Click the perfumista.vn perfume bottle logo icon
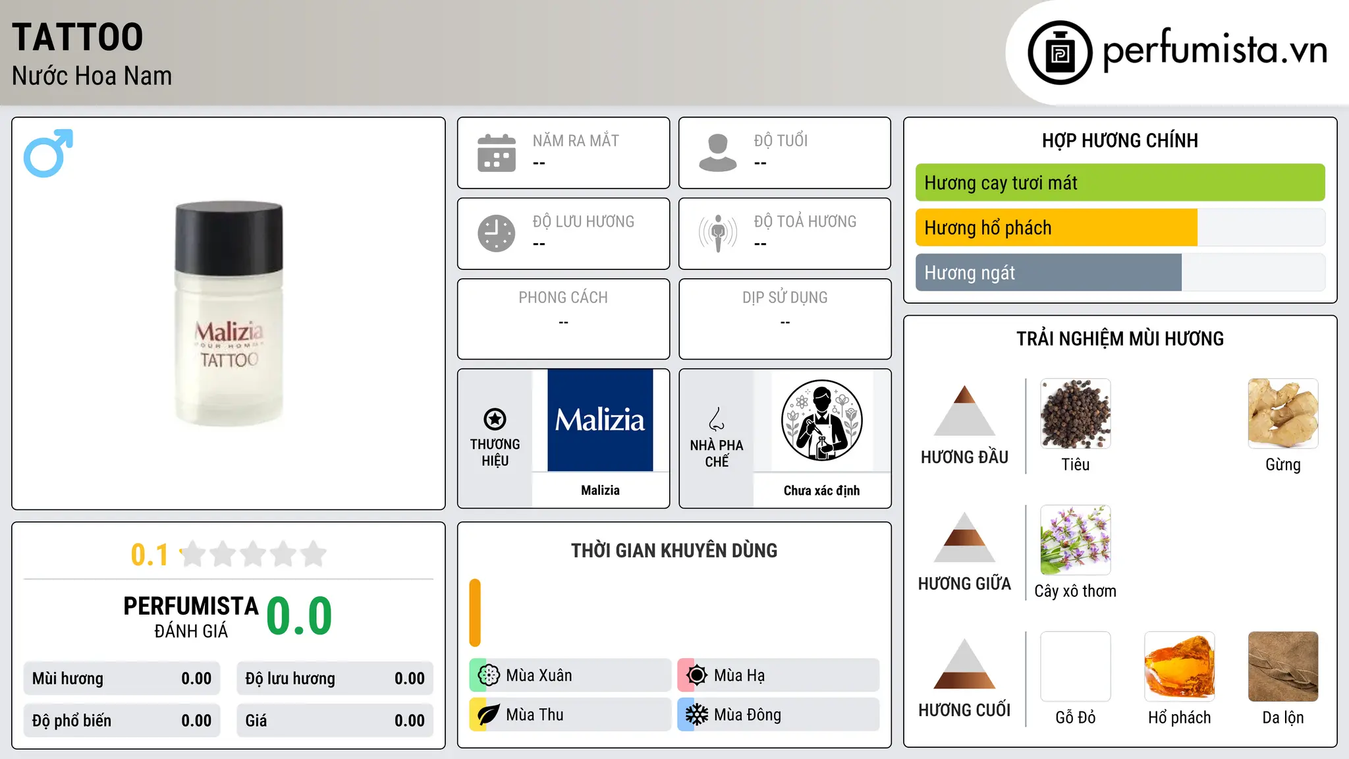Screen dimensions: 1349x759 (x=1060, y=53)
